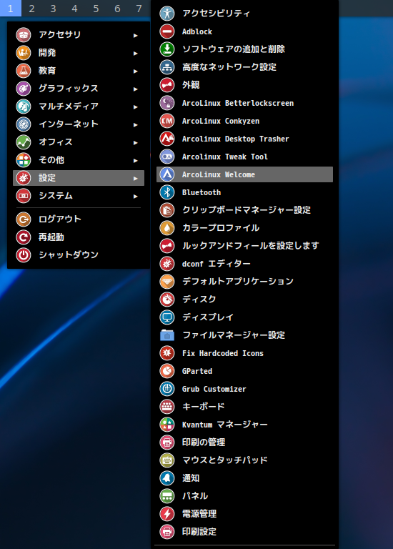Click the その他 category icon

click(x=24, y=160)
